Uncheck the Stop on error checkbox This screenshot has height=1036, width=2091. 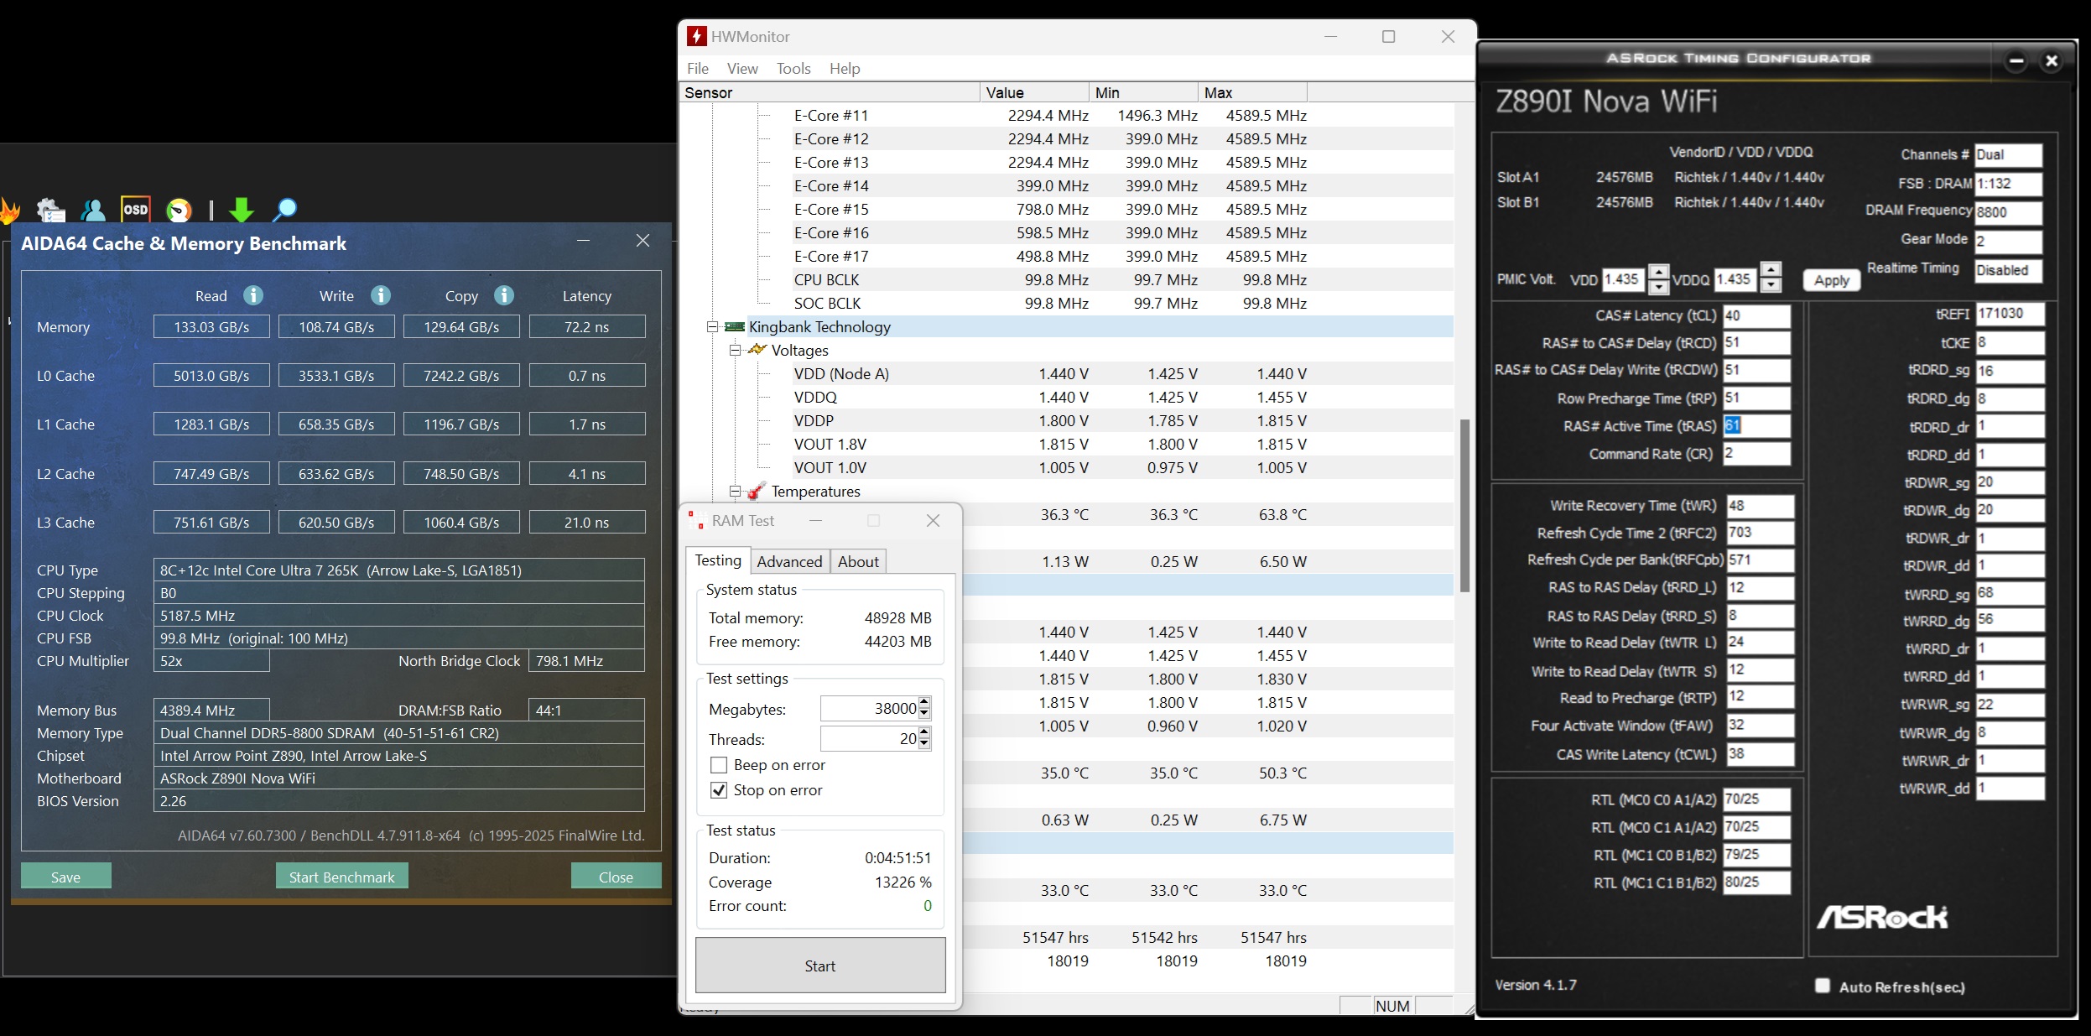[x=719, y=790]
